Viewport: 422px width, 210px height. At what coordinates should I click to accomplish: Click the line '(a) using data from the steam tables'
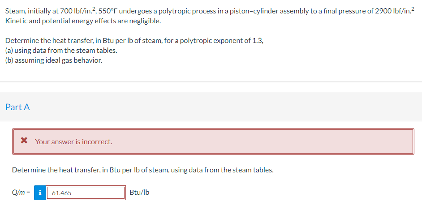[x=61, y=51]
